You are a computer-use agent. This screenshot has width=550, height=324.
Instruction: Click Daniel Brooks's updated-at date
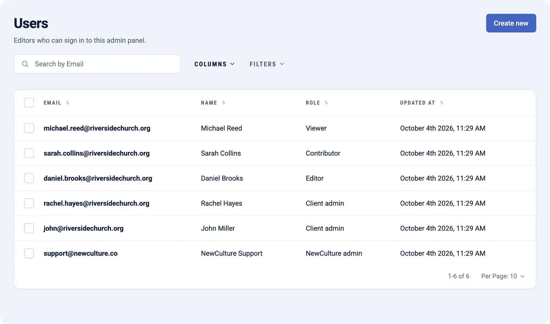pos(442,178)
